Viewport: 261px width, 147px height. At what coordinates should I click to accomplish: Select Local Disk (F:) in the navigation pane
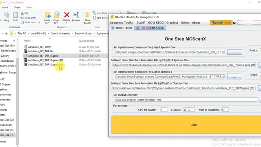point(7,135)
